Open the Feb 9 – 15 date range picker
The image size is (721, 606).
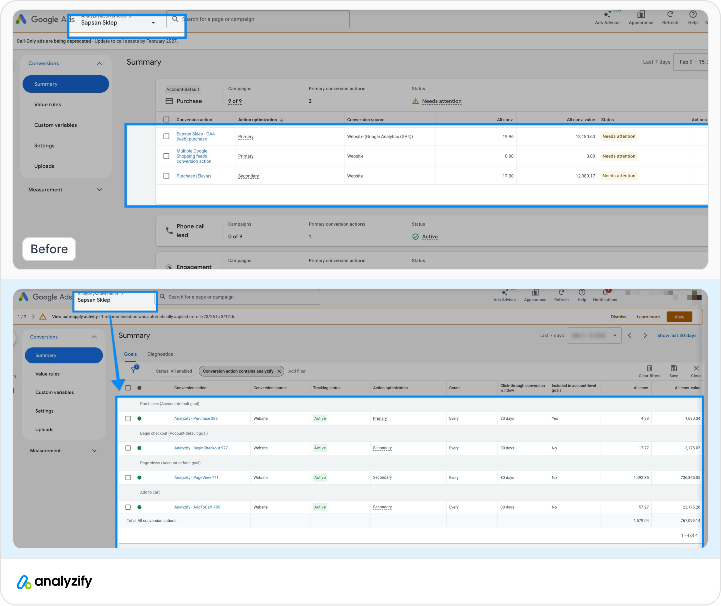point(691,62)
